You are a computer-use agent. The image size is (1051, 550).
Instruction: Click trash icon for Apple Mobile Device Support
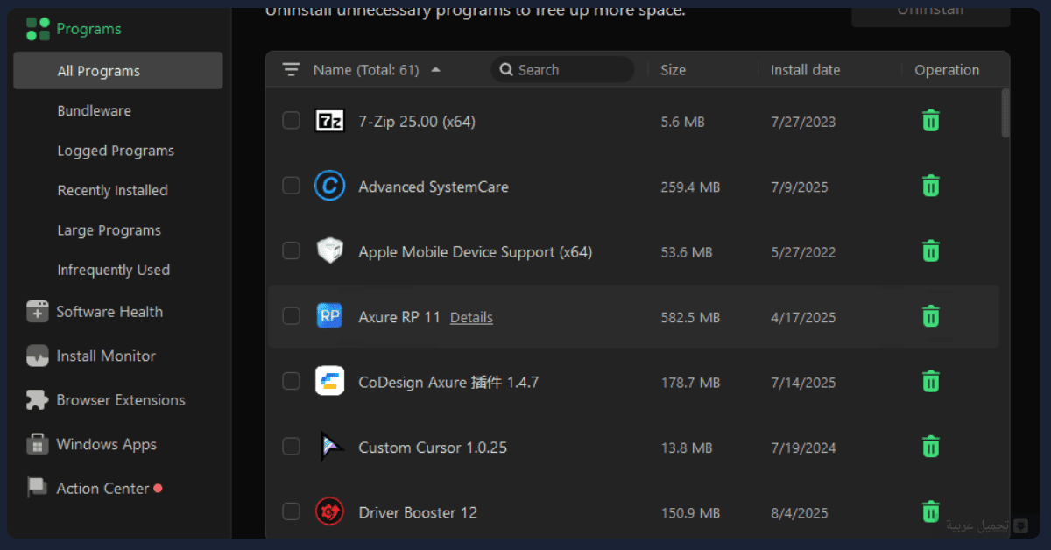click(931, 251)
